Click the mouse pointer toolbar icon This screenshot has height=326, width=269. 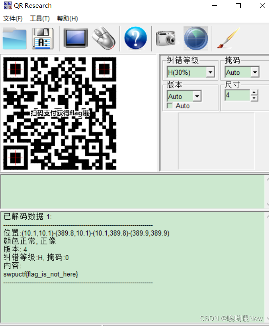(104, 38)
